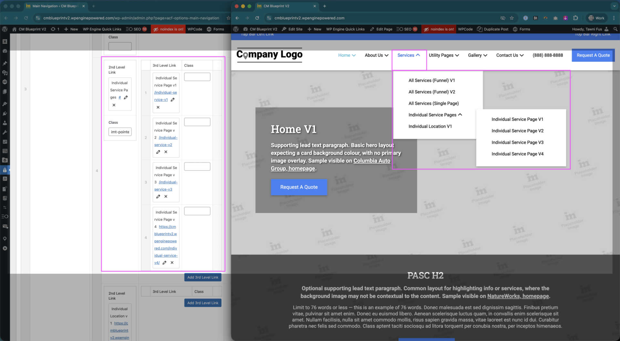This screenshot has height=341, width=620.
Task: Open the NatureWorks, homepage link
Action: tap(518, 296)
